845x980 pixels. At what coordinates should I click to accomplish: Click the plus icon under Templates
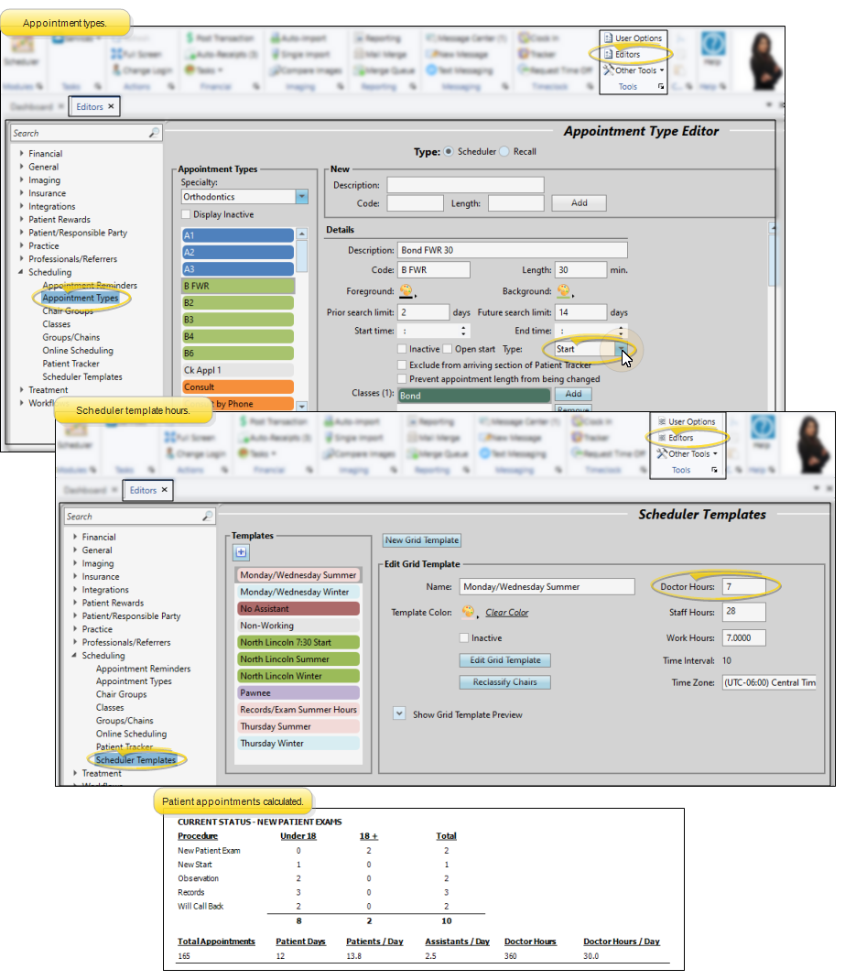click(x=242, y=552)
